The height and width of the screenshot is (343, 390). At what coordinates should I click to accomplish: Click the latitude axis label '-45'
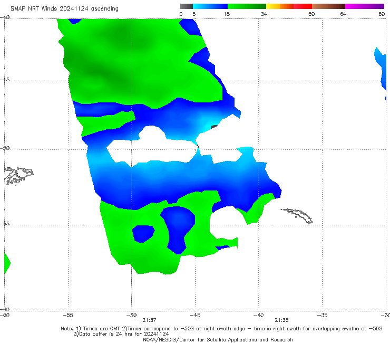(x=5, y=80)
